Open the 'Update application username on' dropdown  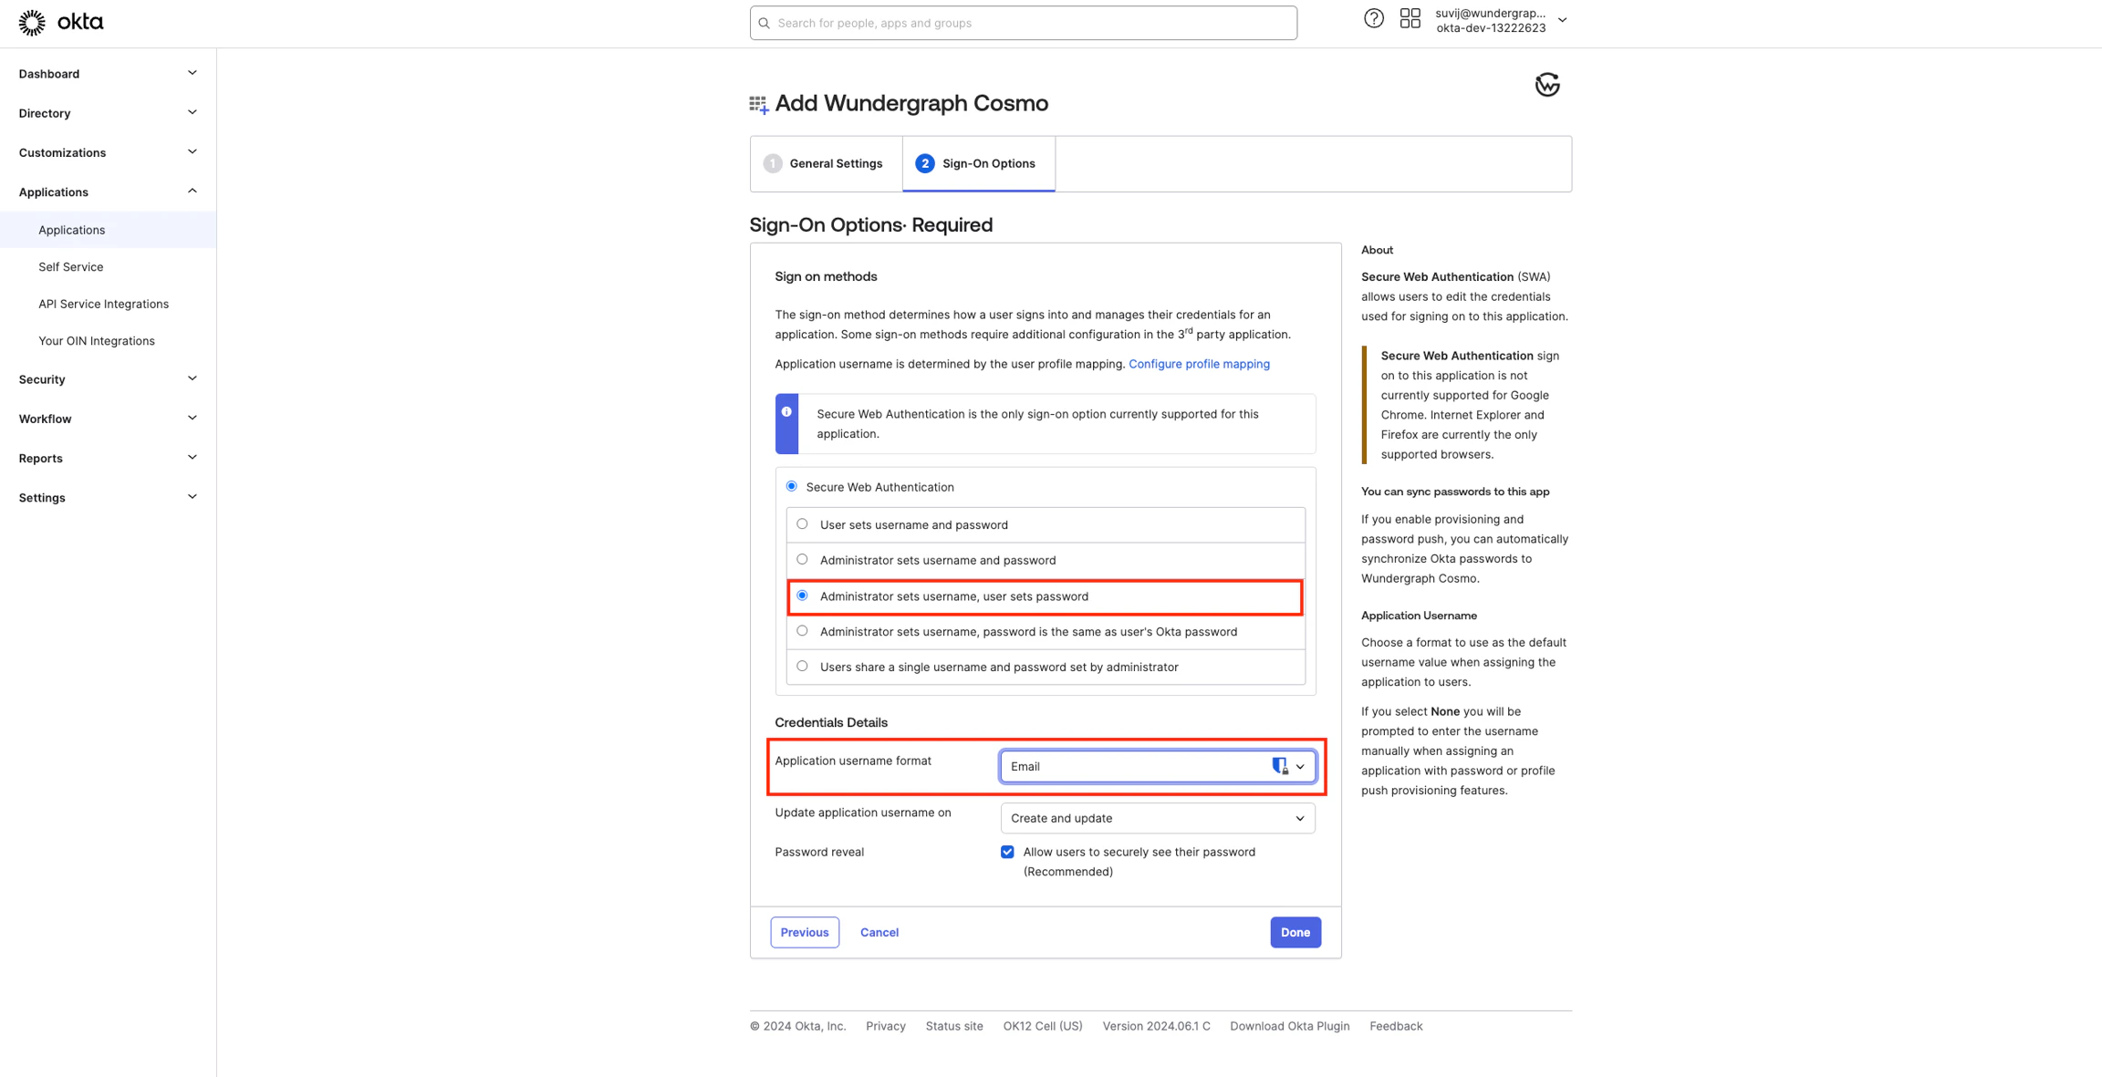coord(1157,818)
